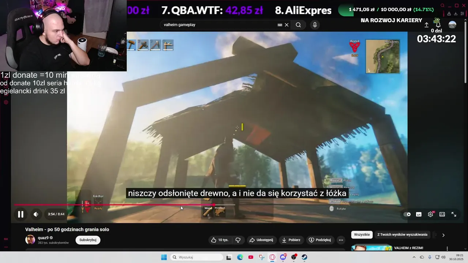This screenshot has width=468, height=263.
Task: Select 'Z Twoich wyników wyszukiwania' chip
Action: coord(402,235)
